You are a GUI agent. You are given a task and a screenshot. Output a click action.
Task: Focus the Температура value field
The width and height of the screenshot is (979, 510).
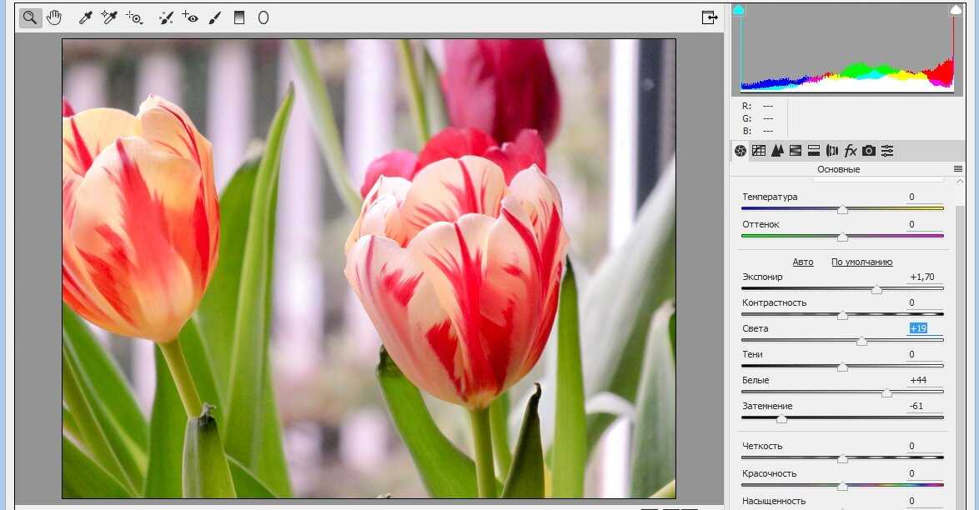click(x=925, y=197)
